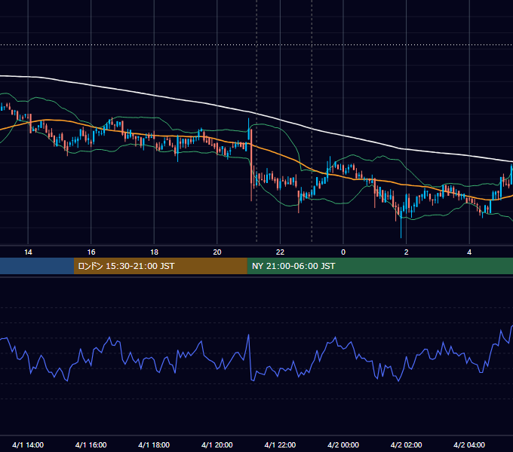Click the '20' hour label on upper axis
The image size is (513, 452).
pos(217,252)
